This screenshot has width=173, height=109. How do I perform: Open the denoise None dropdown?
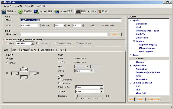pos(89,92)
